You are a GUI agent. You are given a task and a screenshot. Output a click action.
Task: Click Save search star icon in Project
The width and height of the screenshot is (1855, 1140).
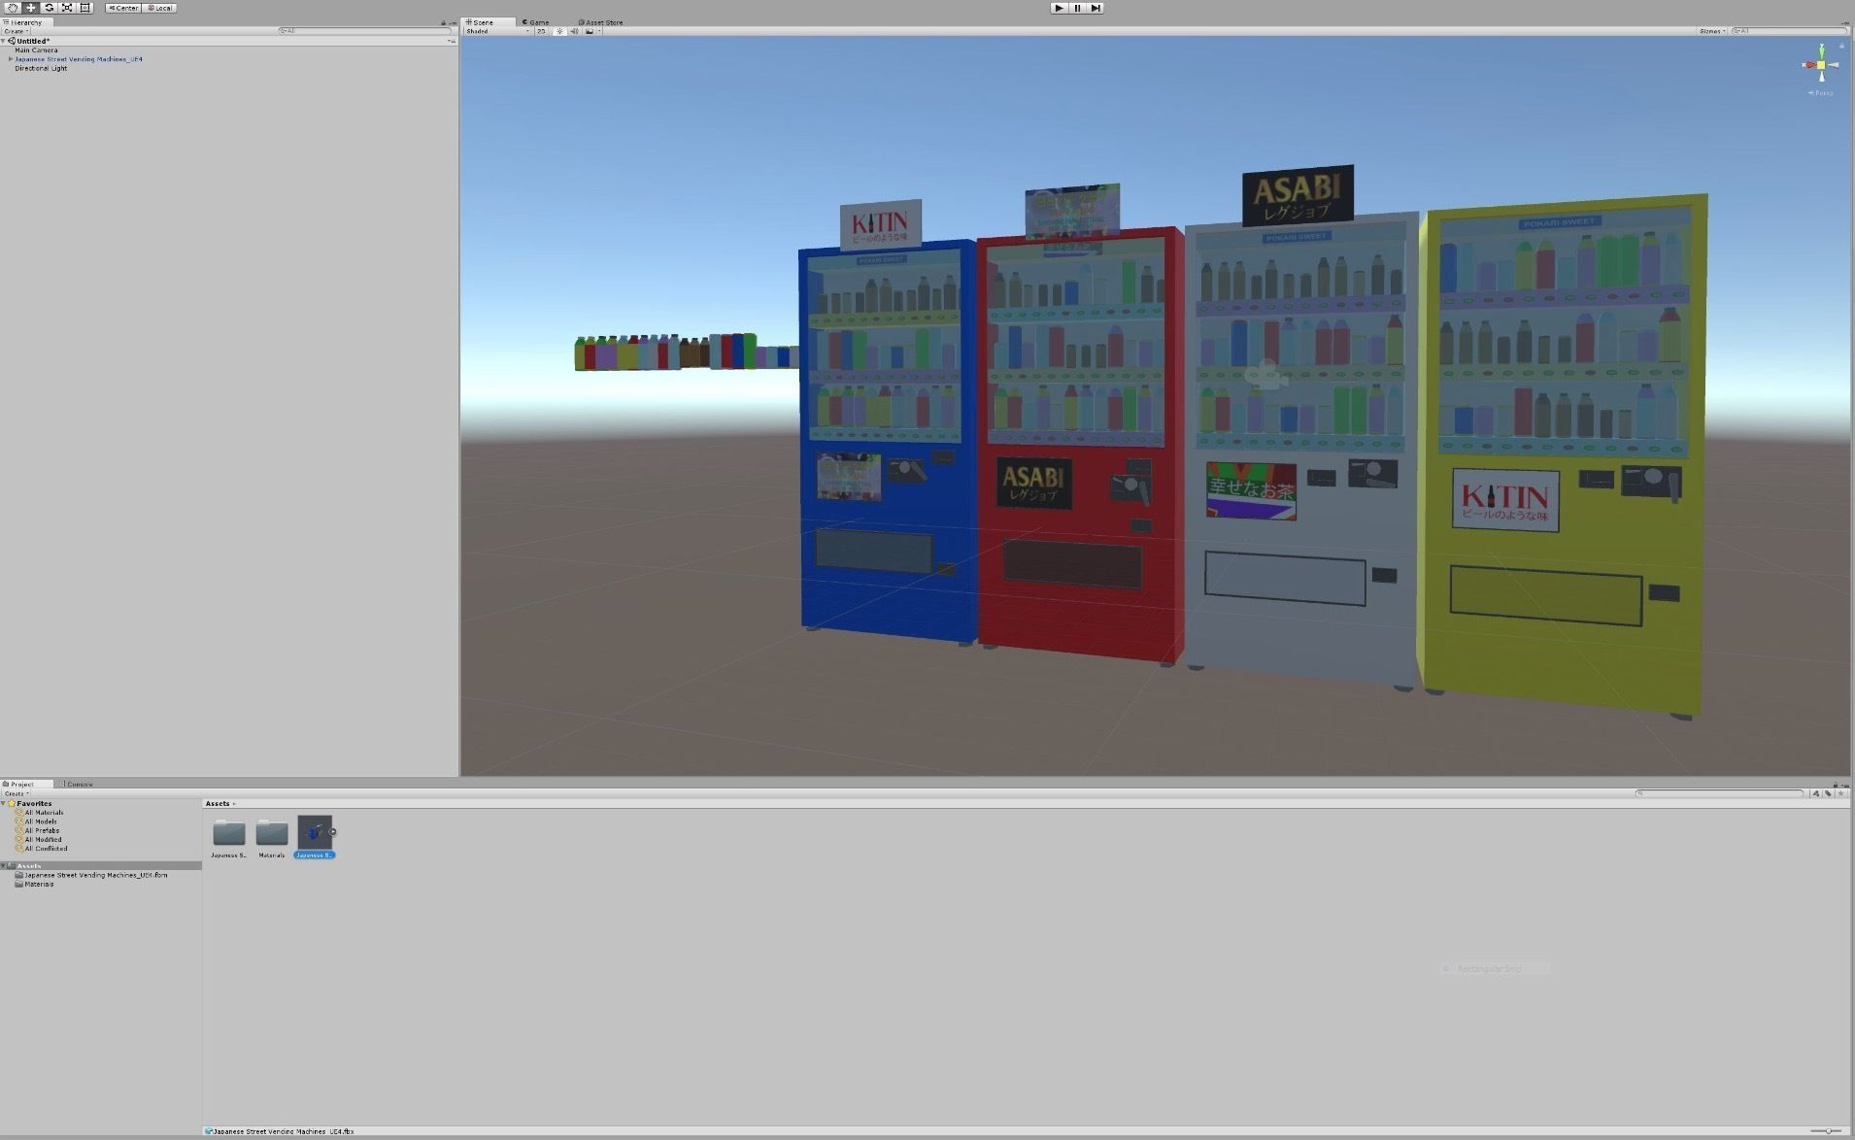coord(1840,793)
